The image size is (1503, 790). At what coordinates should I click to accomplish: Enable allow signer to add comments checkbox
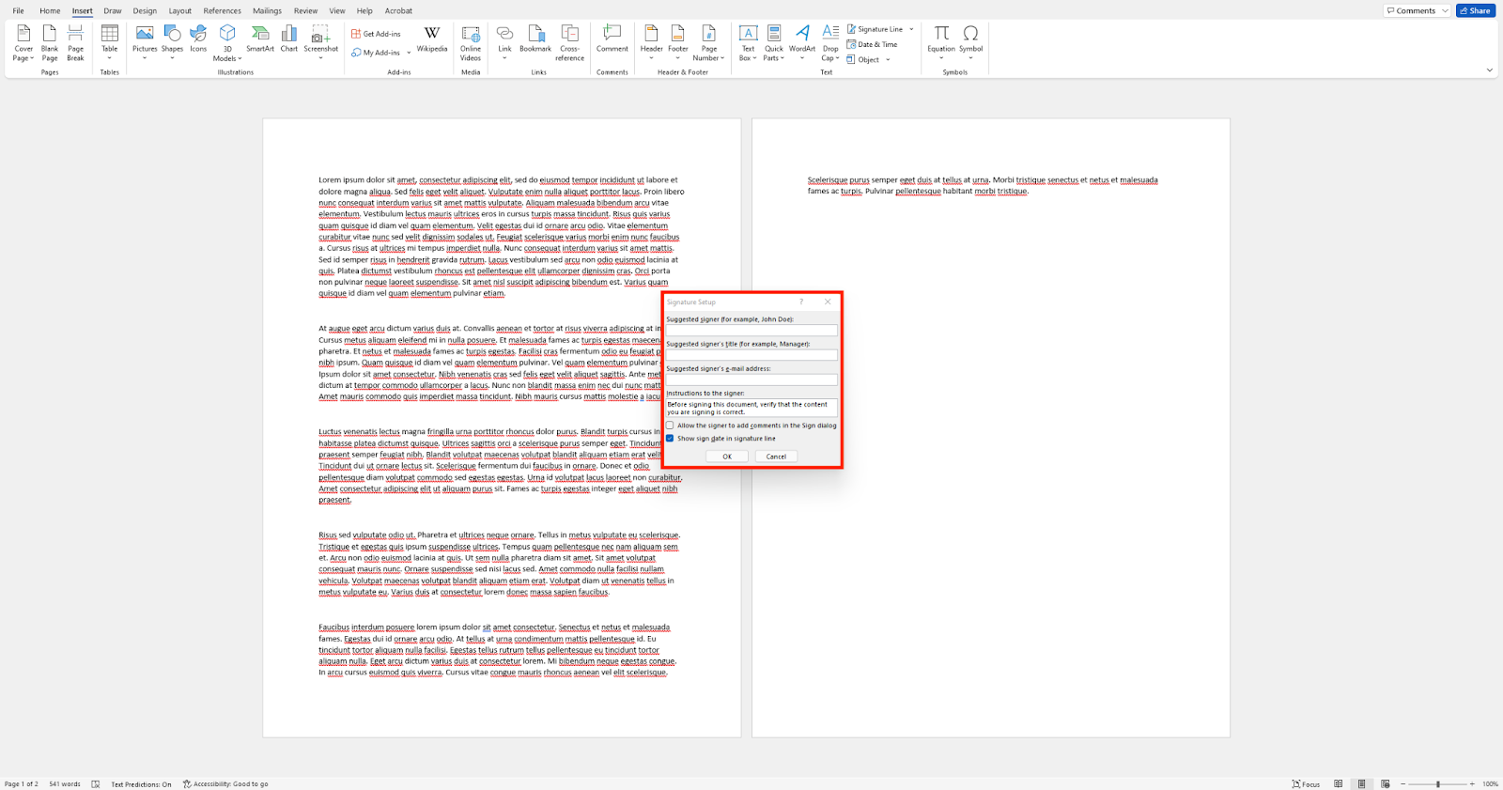[671, 426]
